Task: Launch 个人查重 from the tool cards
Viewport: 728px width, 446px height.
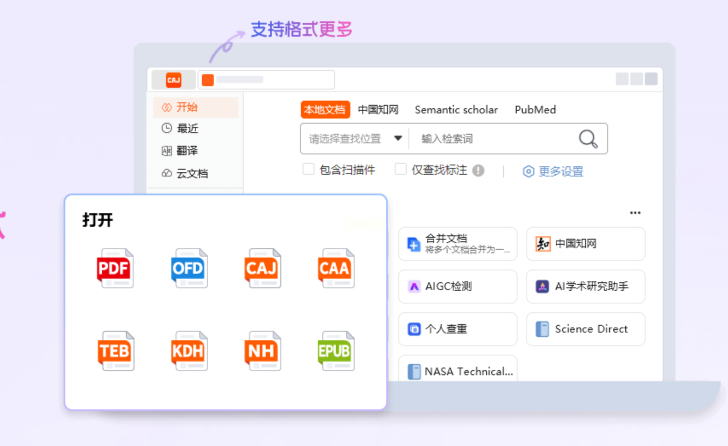Action: click(x=458, y=329)
